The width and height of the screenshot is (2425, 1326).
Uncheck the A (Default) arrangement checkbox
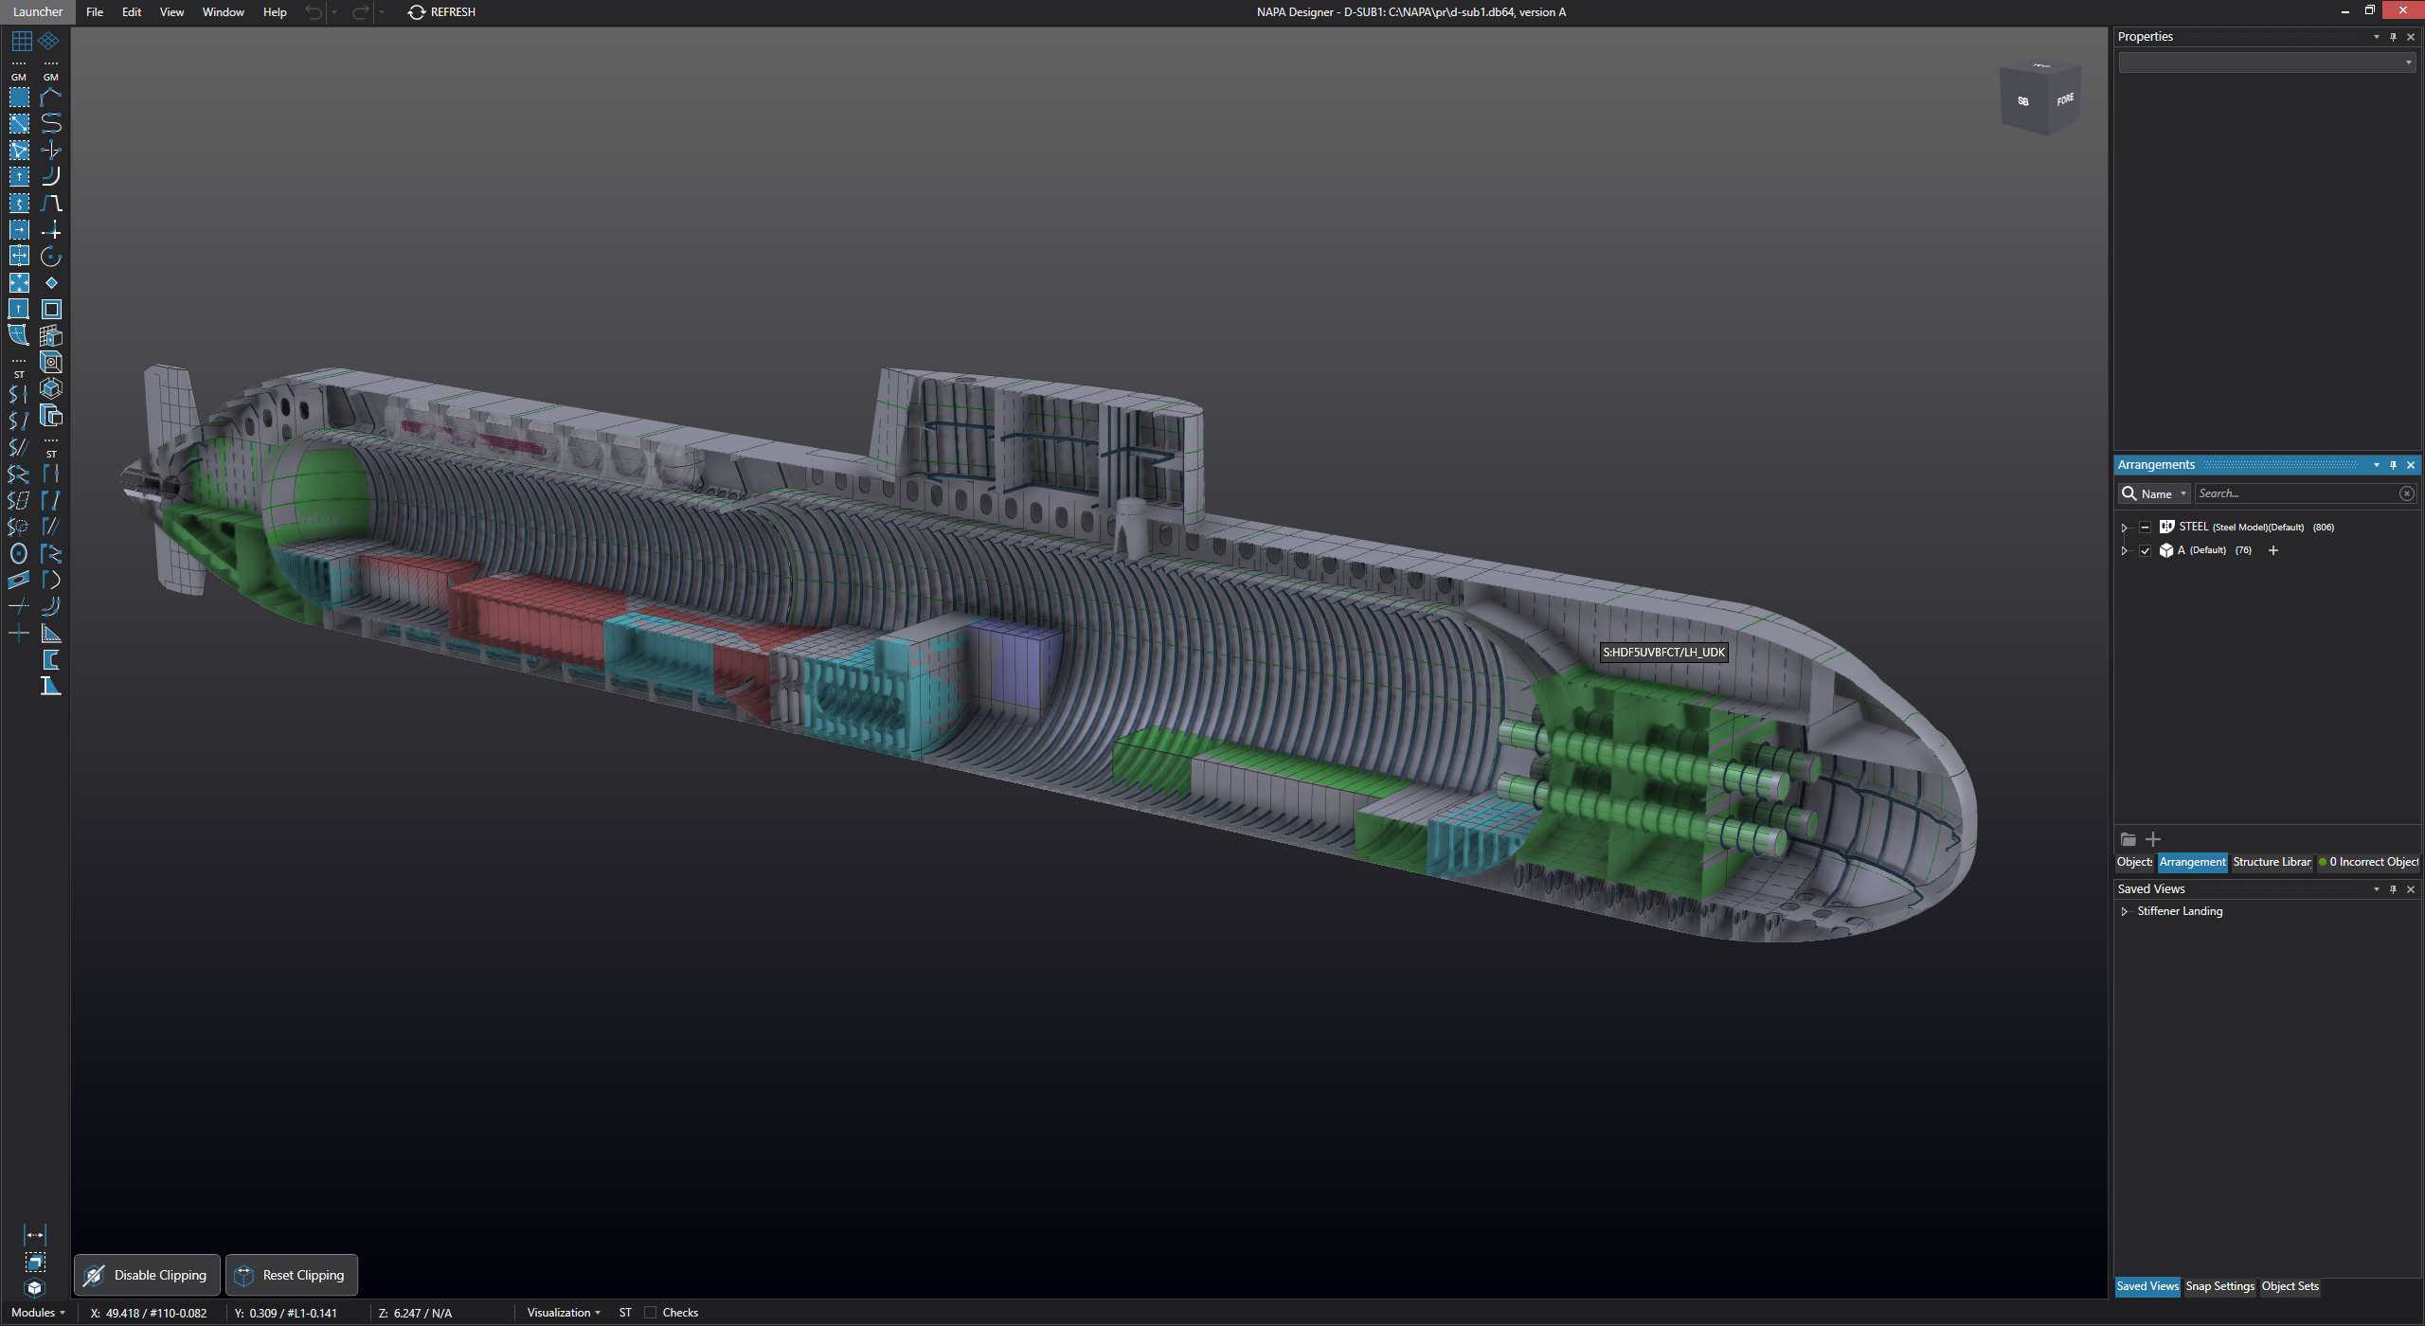click(x=2146, y=550)
